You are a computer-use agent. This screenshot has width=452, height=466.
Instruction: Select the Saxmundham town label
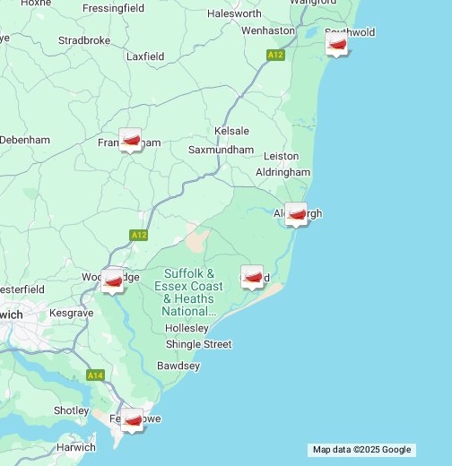(x=221, y=150)
